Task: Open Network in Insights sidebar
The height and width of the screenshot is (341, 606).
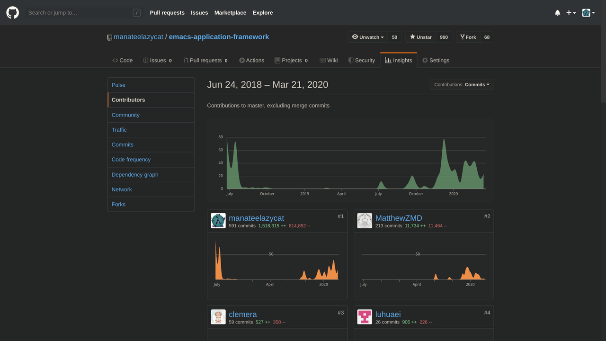Action: [151, 189]
